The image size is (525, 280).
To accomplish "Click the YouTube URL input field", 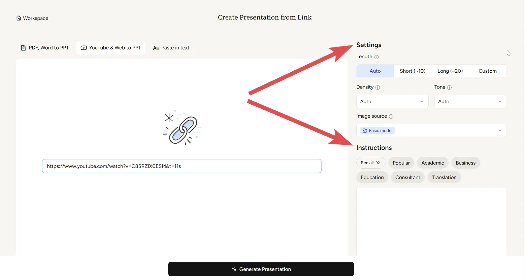I will pos(182,166).
